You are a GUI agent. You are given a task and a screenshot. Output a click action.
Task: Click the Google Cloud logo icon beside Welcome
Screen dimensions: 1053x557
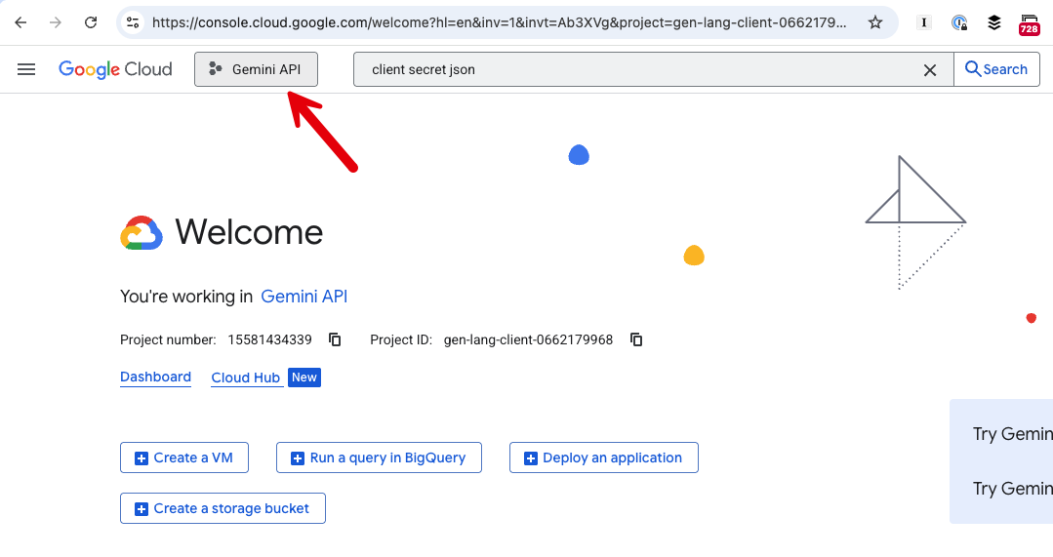coord(142,233)
